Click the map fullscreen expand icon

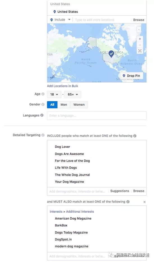[x=140, y=51]
